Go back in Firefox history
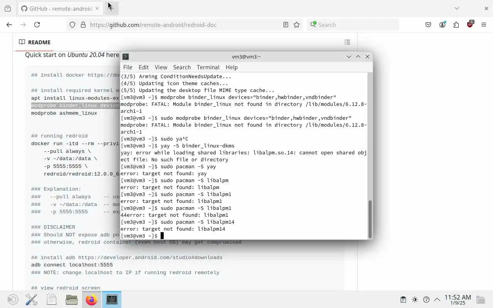The width and height of the screenshot is (493, 308). point(9,25)
